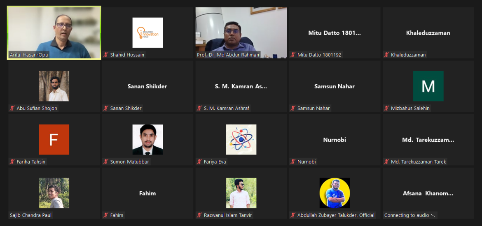This screenshot has height=226, width=482.
Task: Select Ariful Hasan-Opu's active speaker video
Action: [54, 33]
